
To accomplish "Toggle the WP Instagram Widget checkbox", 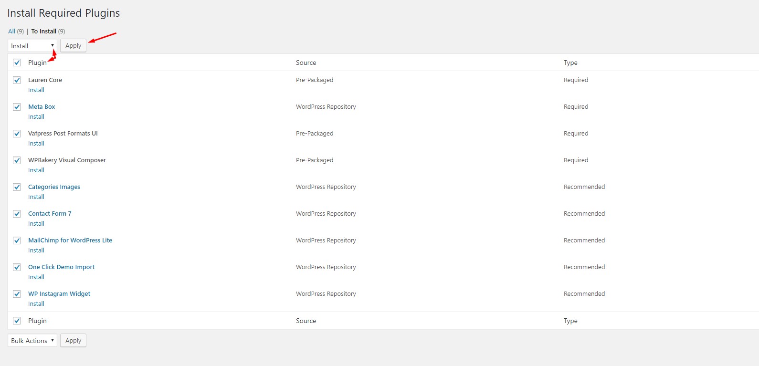I will [17, 294].
